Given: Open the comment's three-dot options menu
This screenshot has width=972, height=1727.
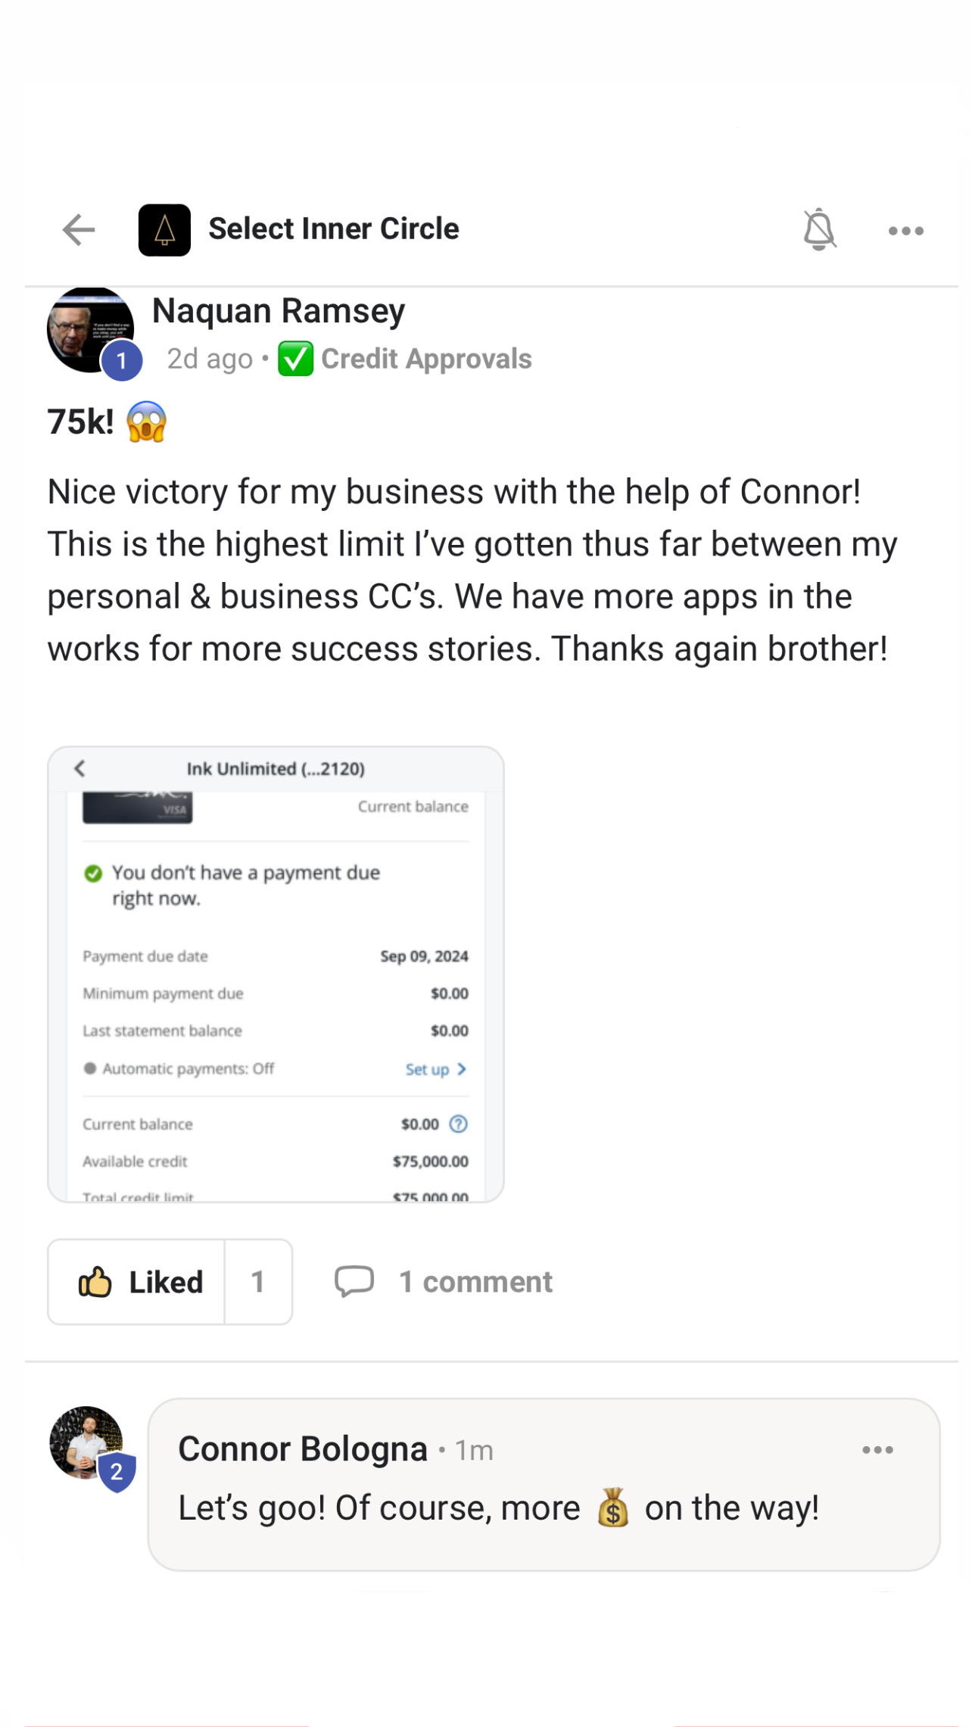Looking at the screenshot, I should coord(877,1450).
